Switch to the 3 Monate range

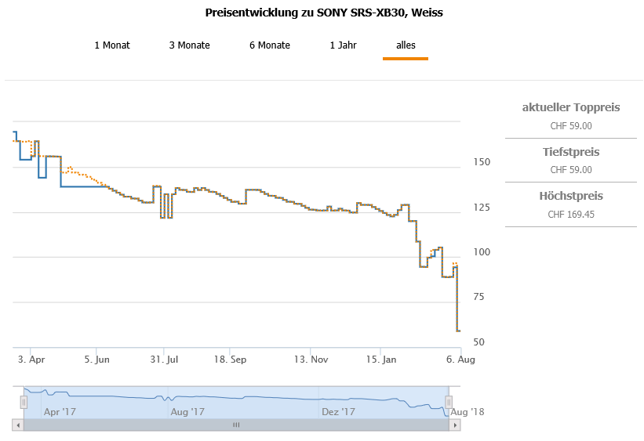190,45
